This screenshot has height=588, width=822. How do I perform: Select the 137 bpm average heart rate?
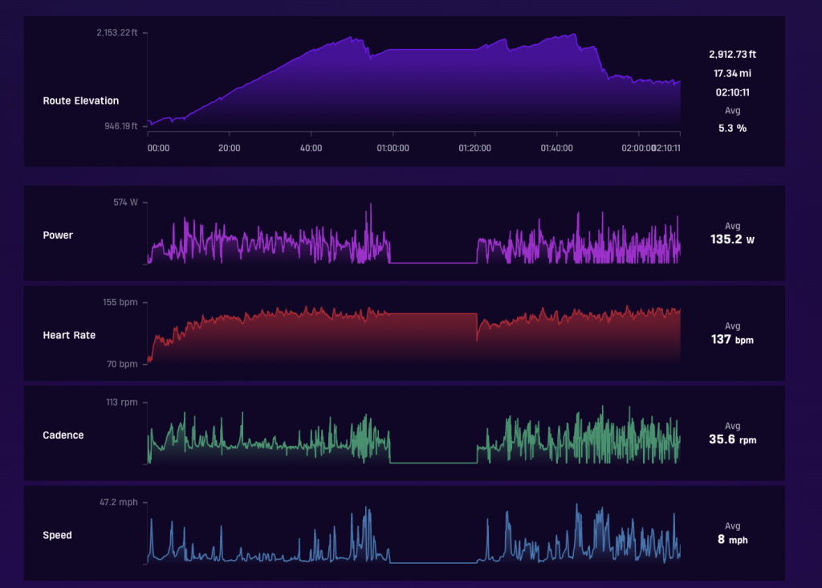[x=732, y=340]
